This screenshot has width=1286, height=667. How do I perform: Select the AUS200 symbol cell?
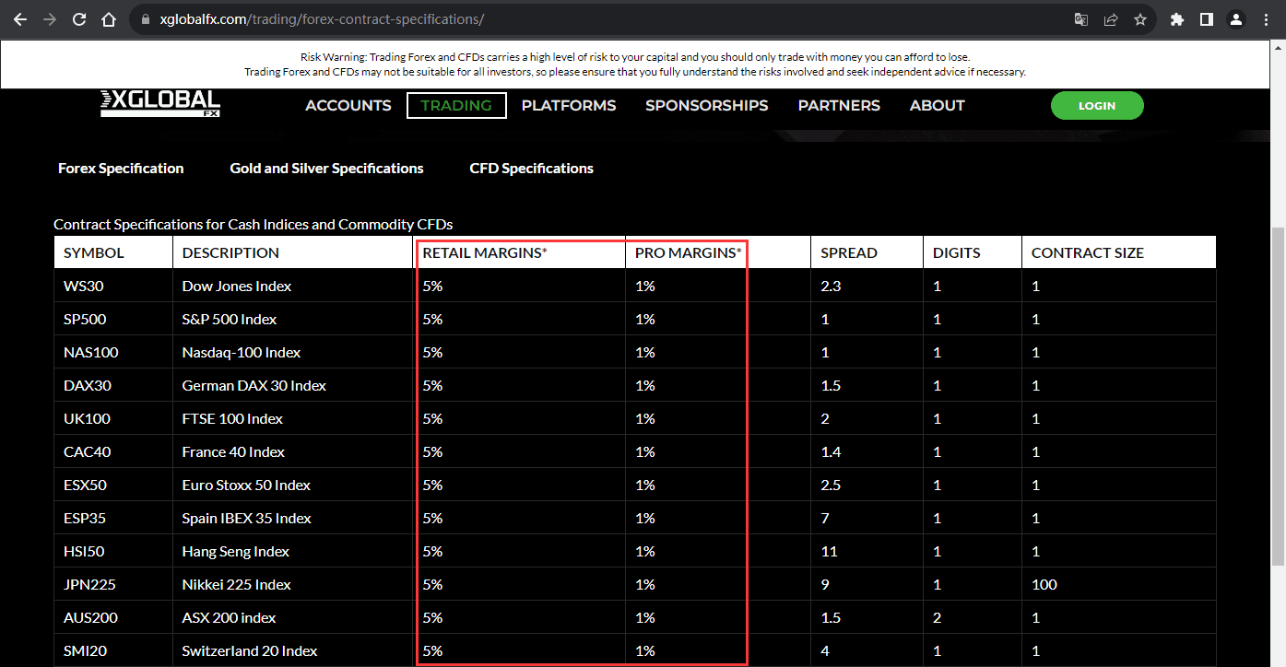coord(113,617)
